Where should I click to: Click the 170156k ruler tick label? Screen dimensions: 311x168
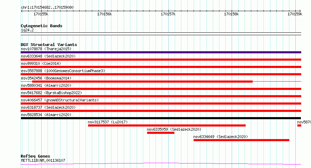(x=104, y=14)
